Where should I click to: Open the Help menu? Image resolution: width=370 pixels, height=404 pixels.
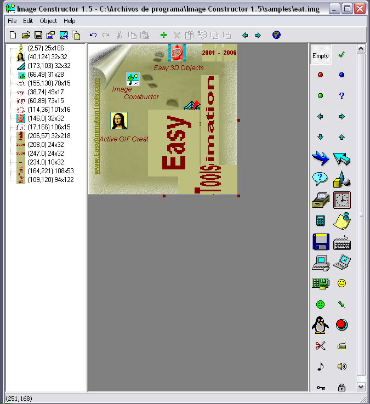coord(69,21)
